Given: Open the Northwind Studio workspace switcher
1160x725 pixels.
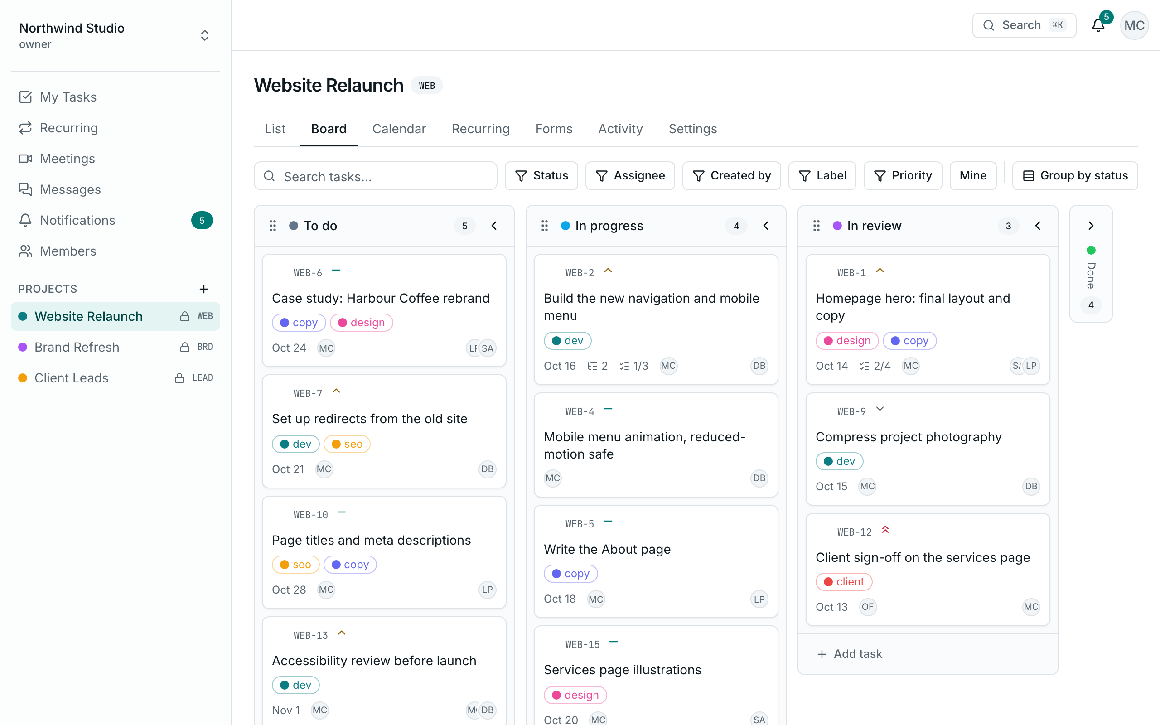Looking at the screenshot, I should [x=116, y=35].
